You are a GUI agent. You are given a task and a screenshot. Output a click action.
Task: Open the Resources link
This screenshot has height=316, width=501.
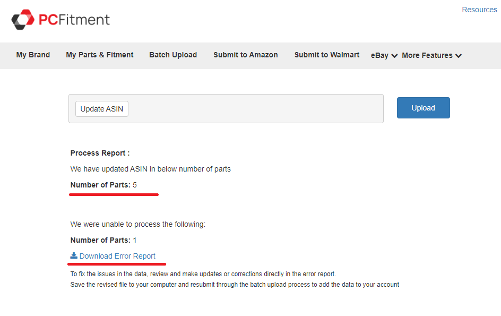[x=479, y=10]
